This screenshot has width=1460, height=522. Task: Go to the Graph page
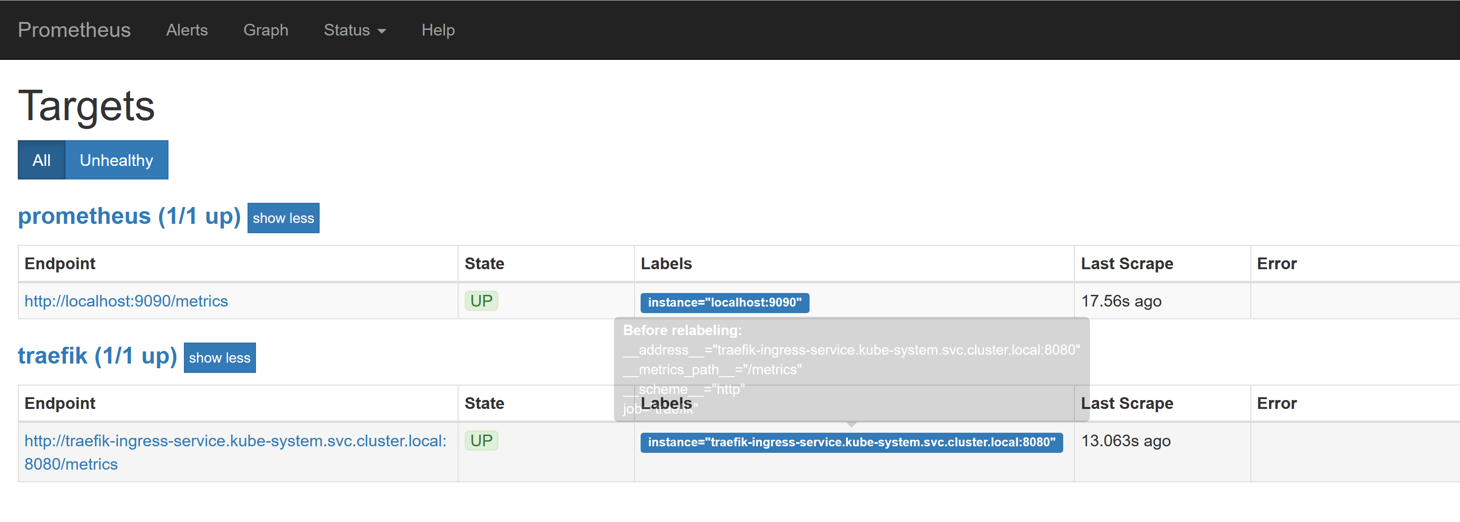click(x=265, y=30)
